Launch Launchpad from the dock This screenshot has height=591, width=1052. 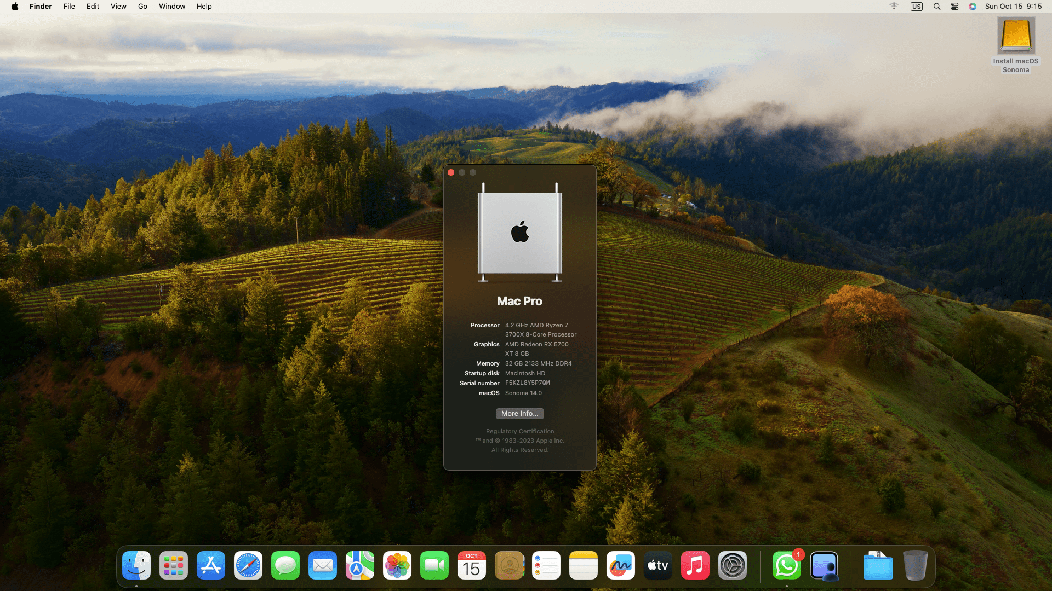coord(174,565)
